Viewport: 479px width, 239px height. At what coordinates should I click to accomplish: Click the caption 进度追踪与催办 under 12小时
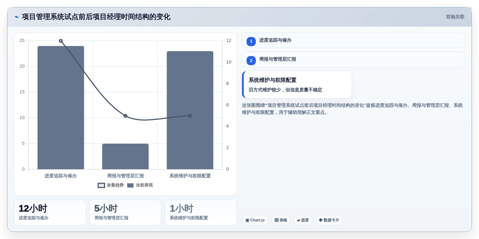pos(34,218)
